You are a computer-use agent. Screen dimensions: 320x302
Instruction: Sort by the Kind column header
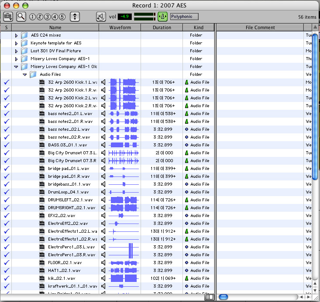pyautogui.click(x=198, y=27)
